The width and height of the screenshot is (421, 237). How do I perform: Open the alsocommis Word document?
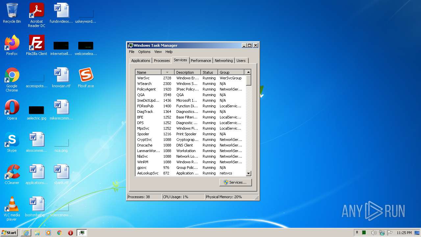pos(37,142)
